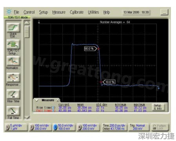Select the Fall Time measurement icon
The height and width of the screenshot is (141, 176).
(x=13, y=111)
